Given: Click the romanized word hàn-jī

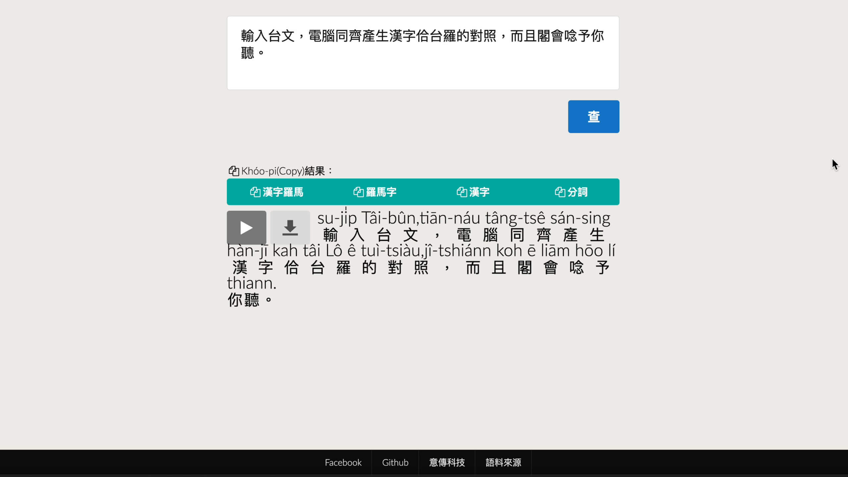Looking at the screenshot, I should coord(247,251).
